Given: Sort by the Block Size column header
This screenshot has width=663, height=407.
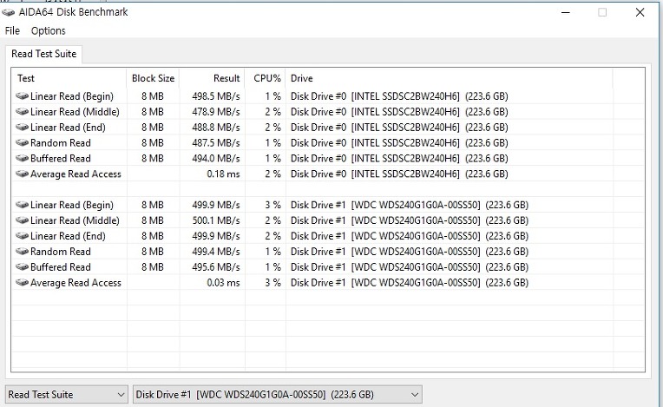Looking at the screenshot, I should [x=153, y=79].
